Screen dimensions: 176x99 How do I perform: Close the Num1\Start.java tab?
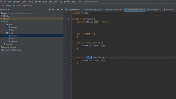click(x=122, y=10)
